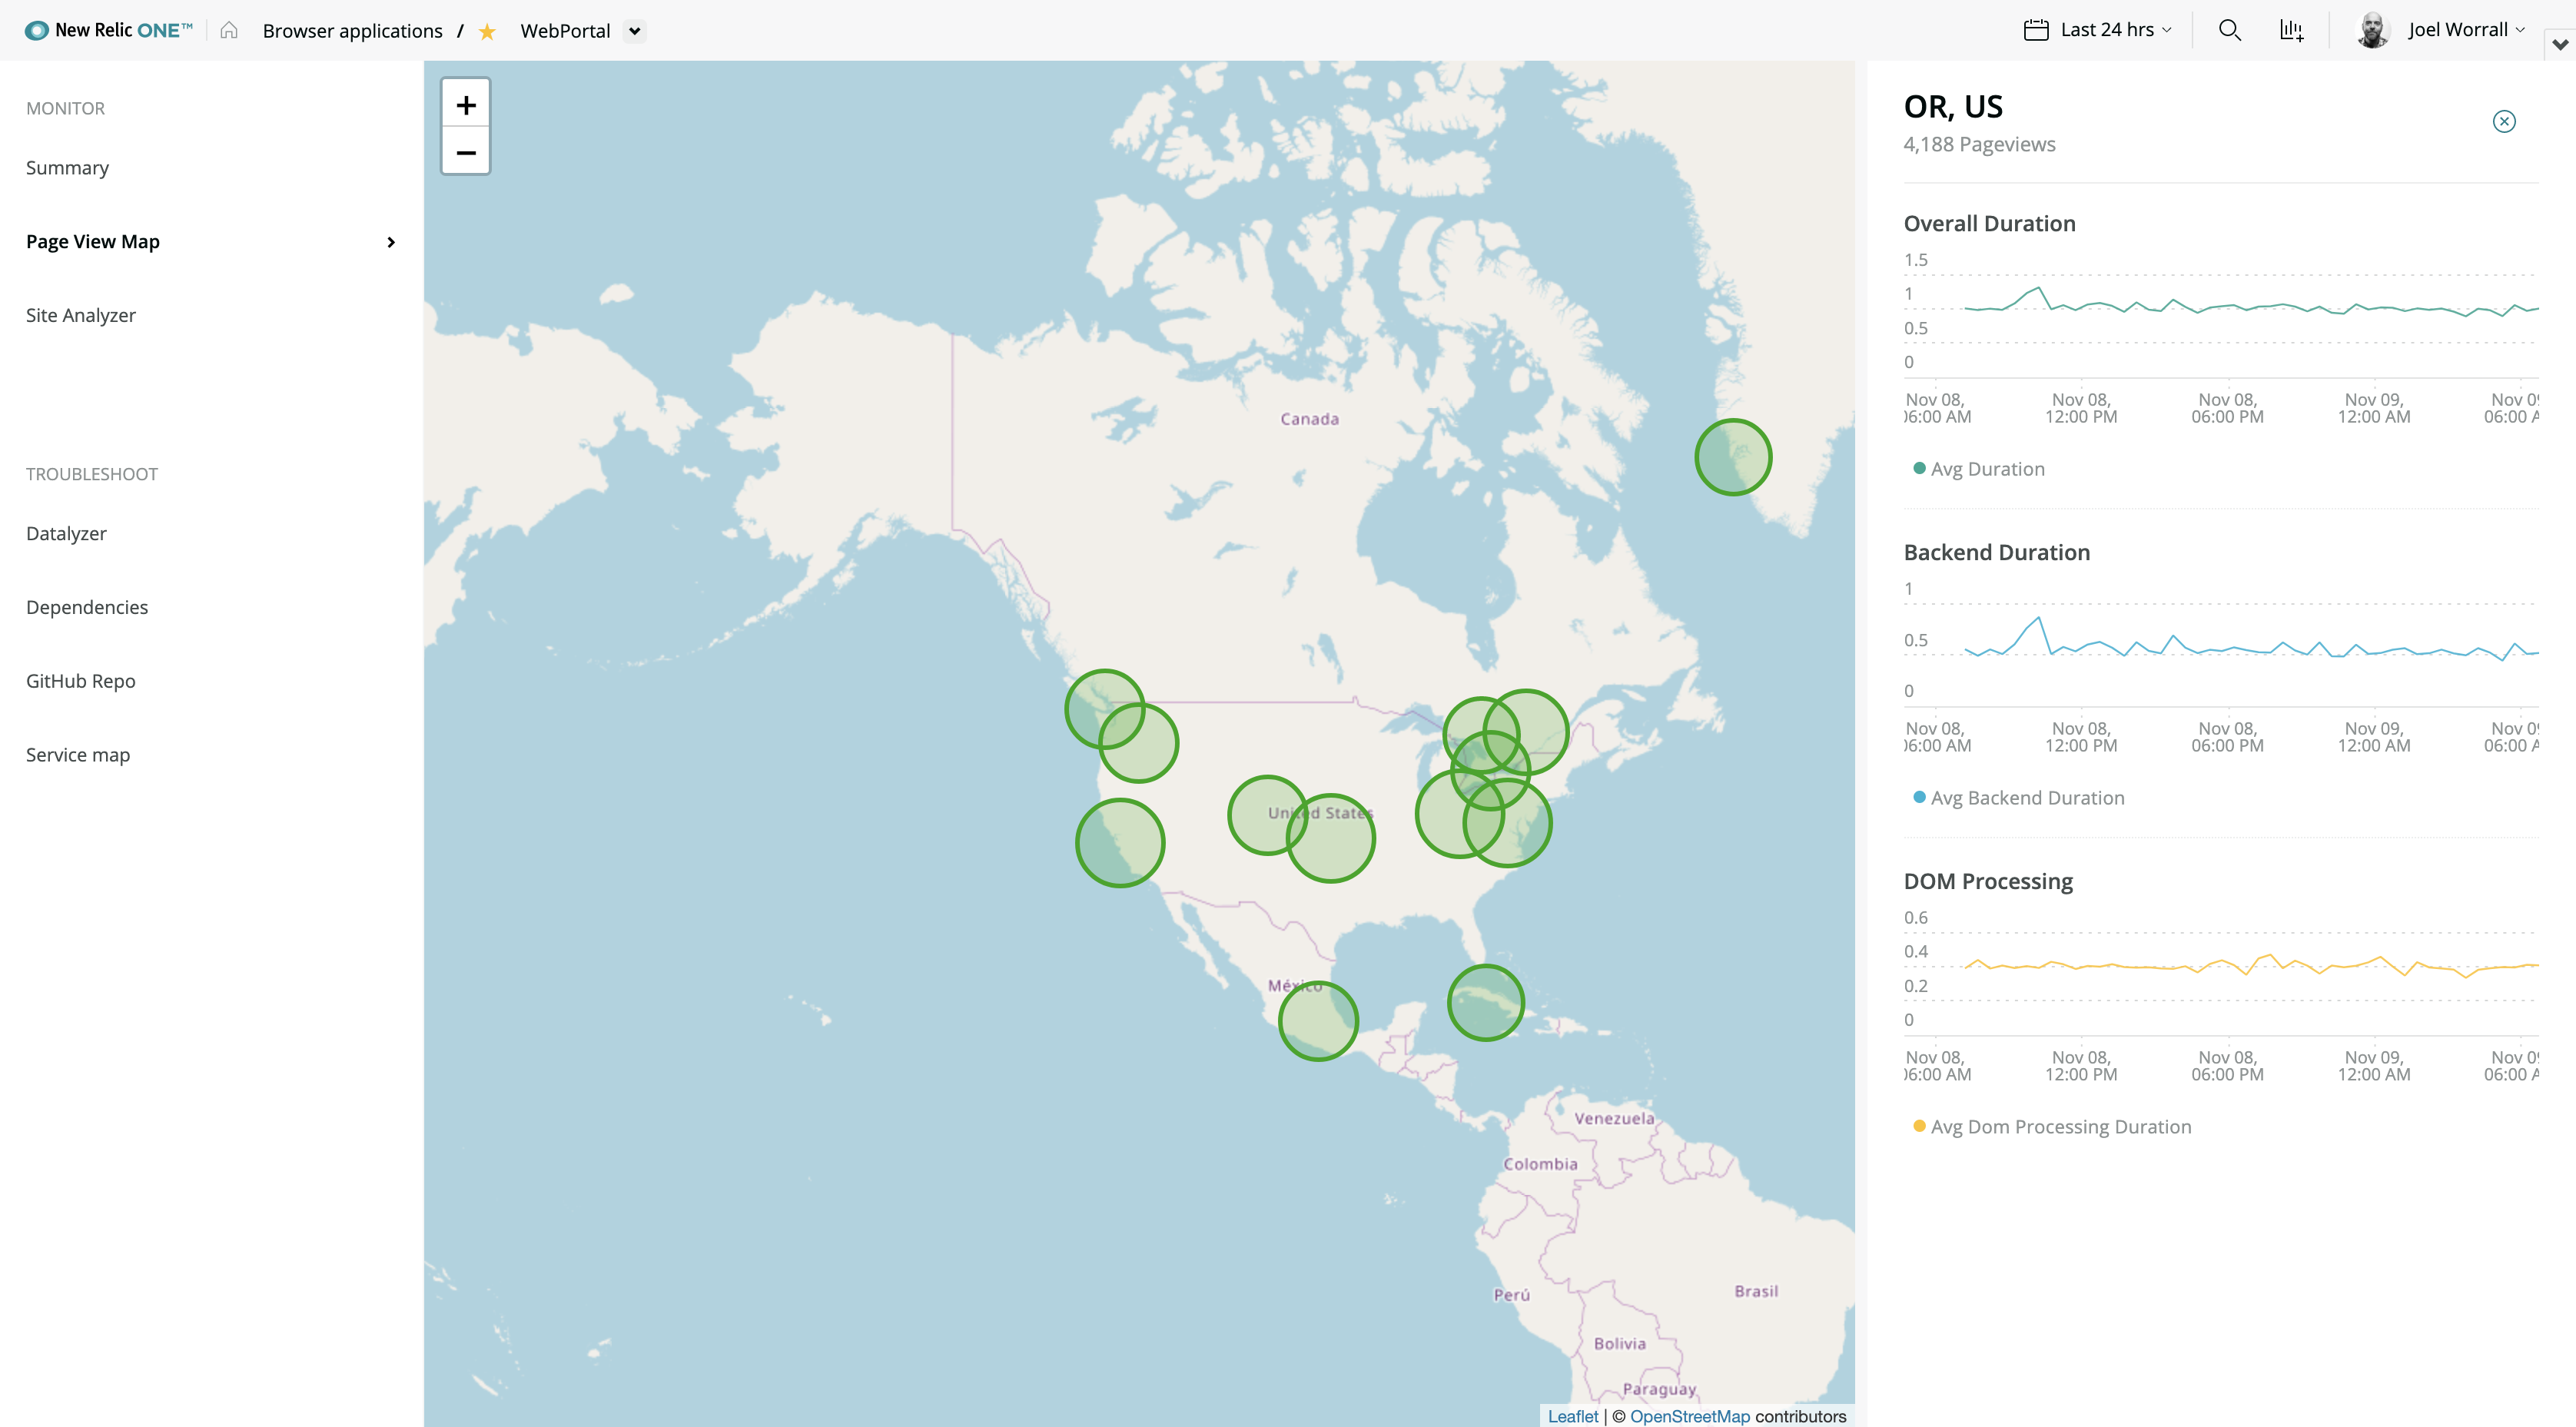
Task: Select the California pageview circle
Action: click(1120, 843)
